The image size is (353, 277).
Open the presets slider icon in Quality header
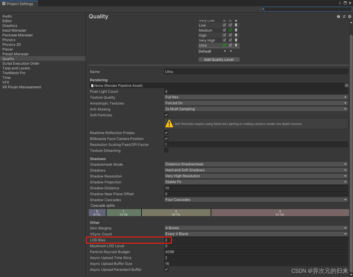pos(344,17)
